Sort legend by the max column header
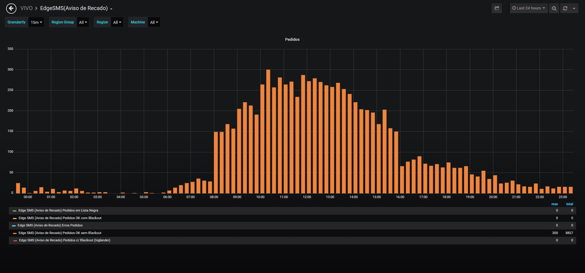The image size is (585, 273). click(555, 204)
